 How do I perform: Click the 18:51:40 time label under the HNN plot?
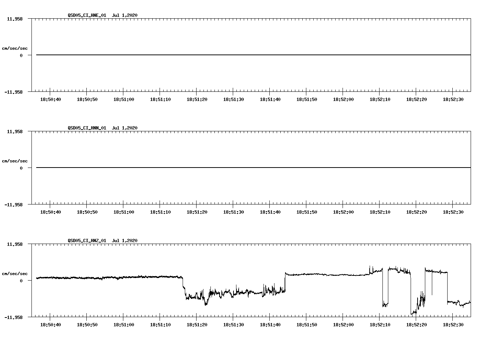click(270, 212)
